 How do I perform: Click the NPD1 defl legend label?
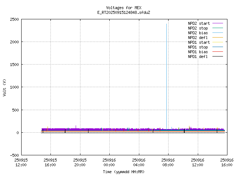[198, 57]
